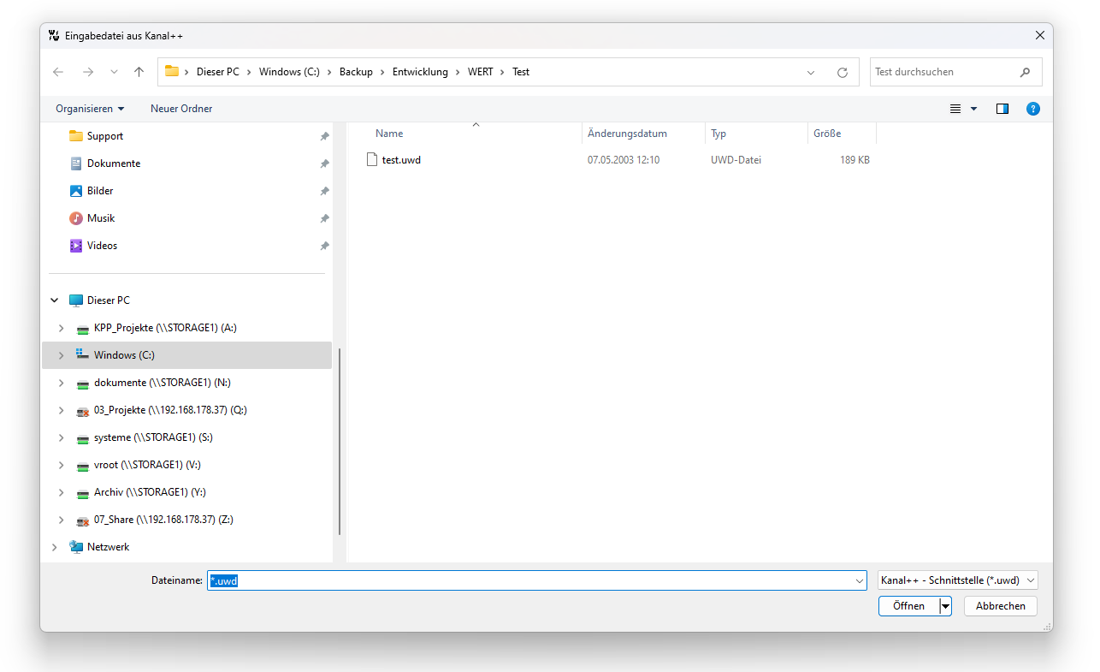Click the Back navigation arrow
The height and width of the screenshot is (672, 1100).
(58, 72)
